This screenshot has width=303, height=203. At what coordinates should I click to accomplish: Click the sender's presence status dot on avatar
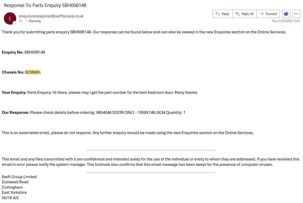pos(15,23)
